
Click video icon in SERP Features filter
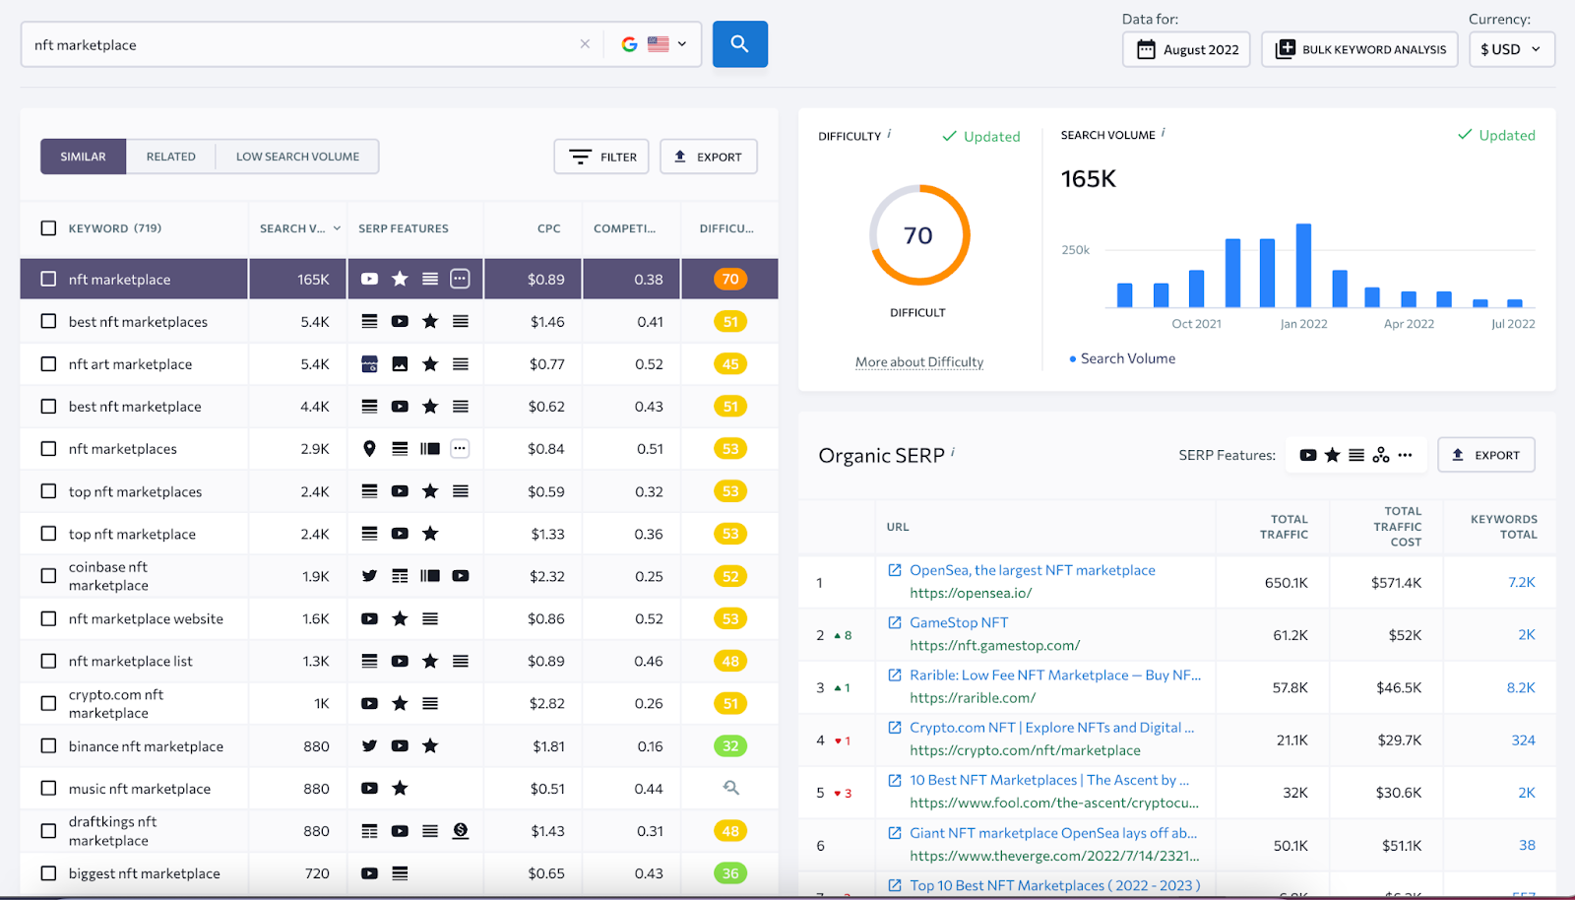click(x=1307, y=455)
